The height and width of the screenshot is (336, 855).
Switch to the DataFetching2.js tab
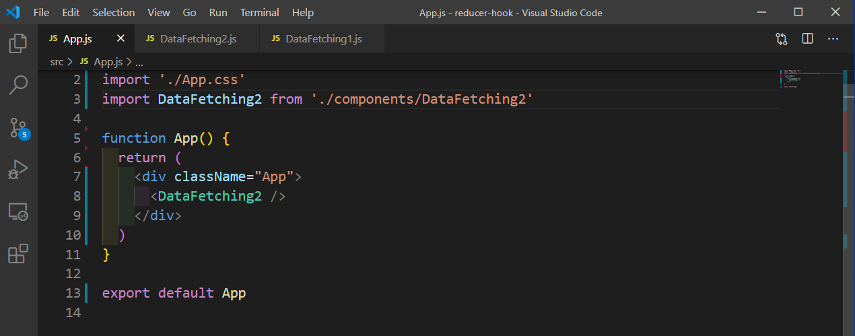pos(198,39)
